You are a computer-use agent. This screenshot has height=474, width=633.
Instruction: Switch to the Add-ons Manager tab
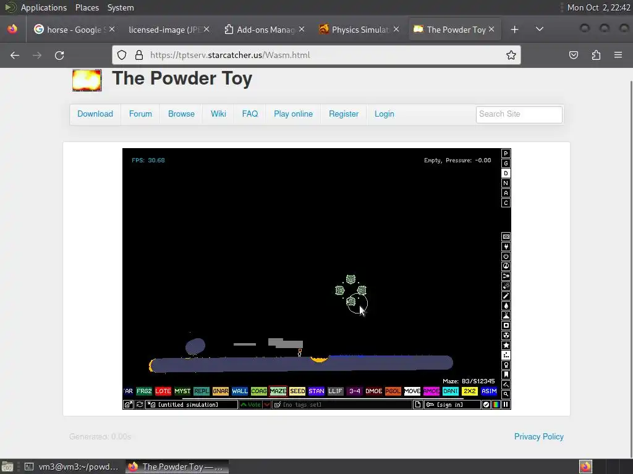[264, 30]
